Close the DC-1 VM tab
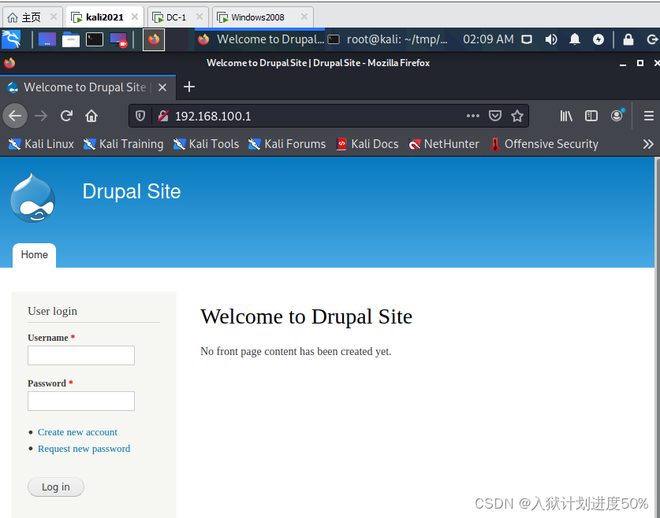 (199, 17)
